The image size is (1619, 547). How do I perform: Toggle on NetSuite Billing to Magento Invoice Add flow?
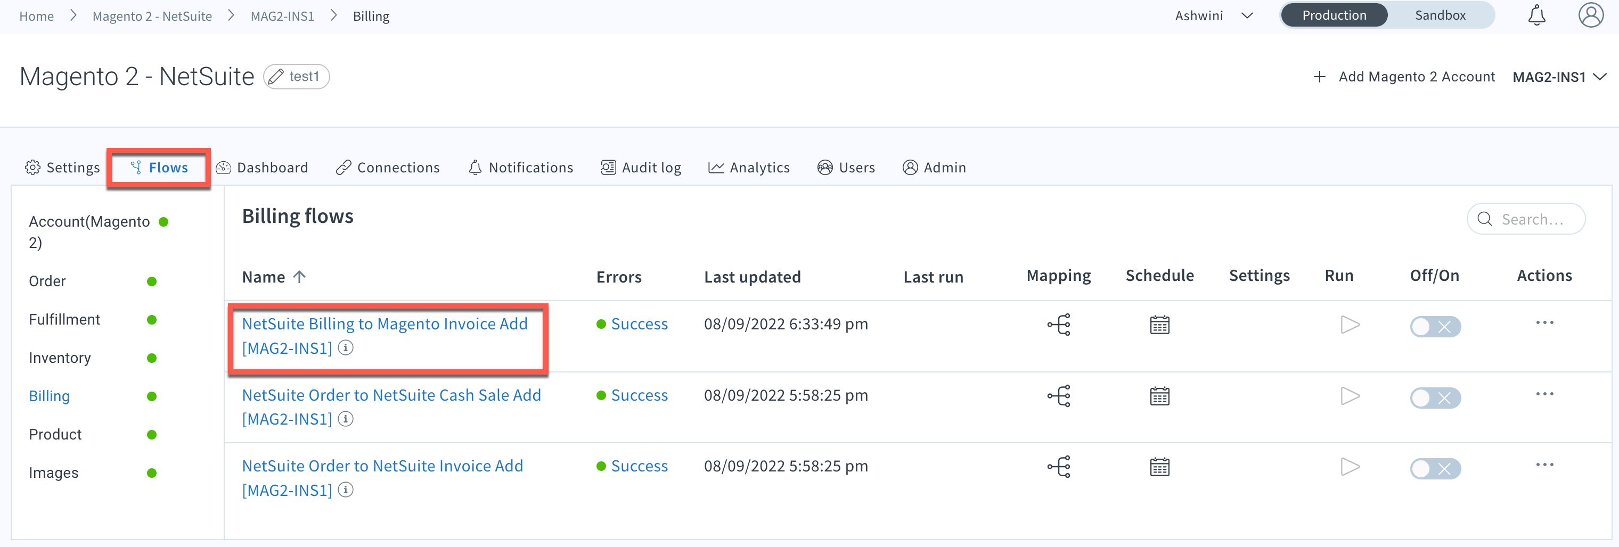coord(1435,327)
